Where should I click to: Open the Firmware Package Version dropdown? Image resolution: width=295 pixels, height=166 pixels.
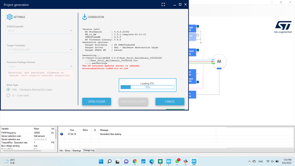pos(40,66)
